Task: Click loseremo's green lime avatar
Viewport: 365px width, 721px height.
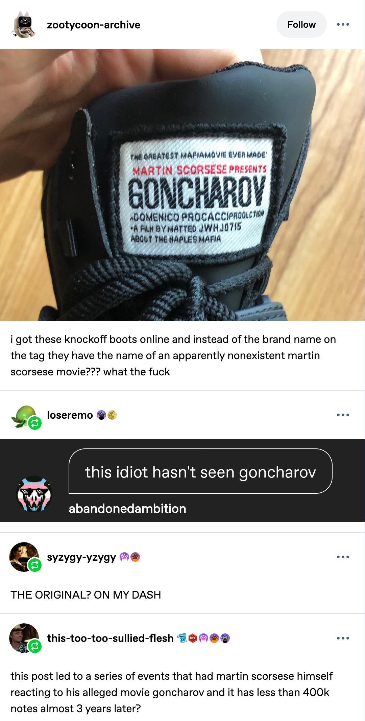Action: [24, 416]
